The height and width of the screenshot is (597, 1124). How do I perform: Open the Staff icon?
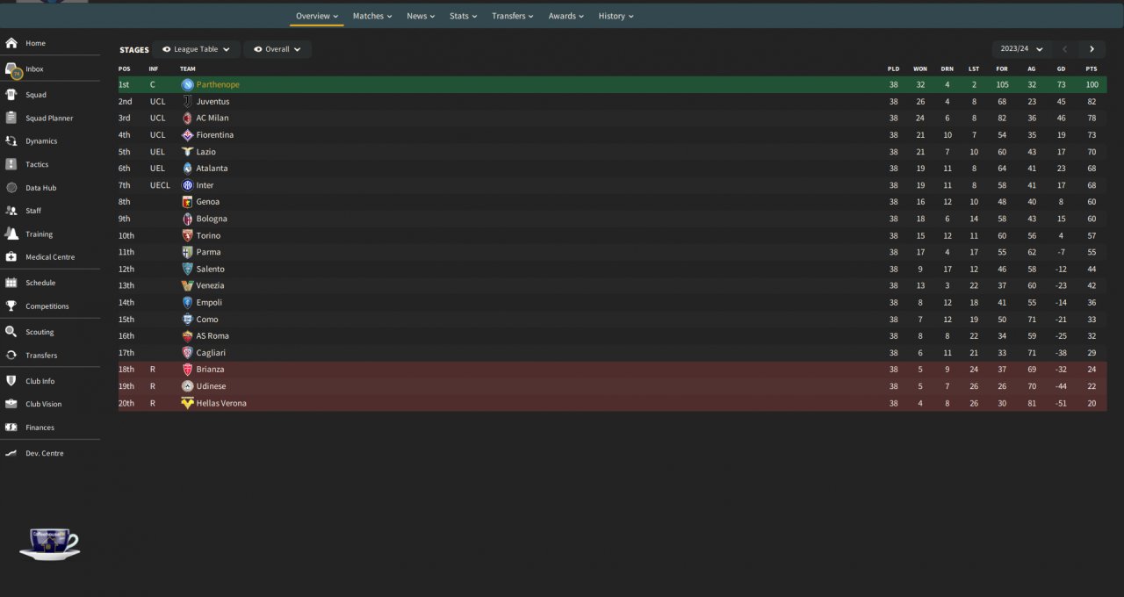(x=11, y=211)
